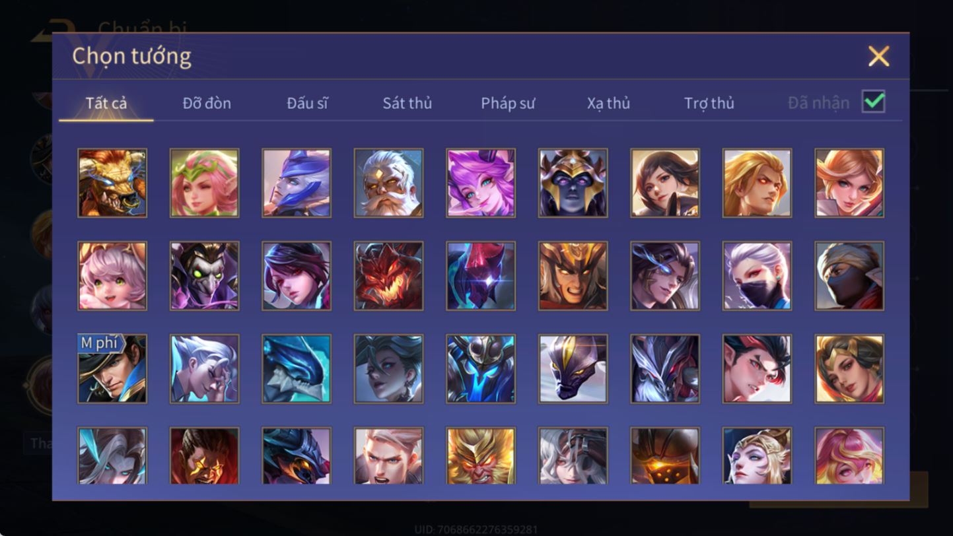Pick the pink-haired bunny girl hero
953x536 pixels.
click(x=112, y=276)
